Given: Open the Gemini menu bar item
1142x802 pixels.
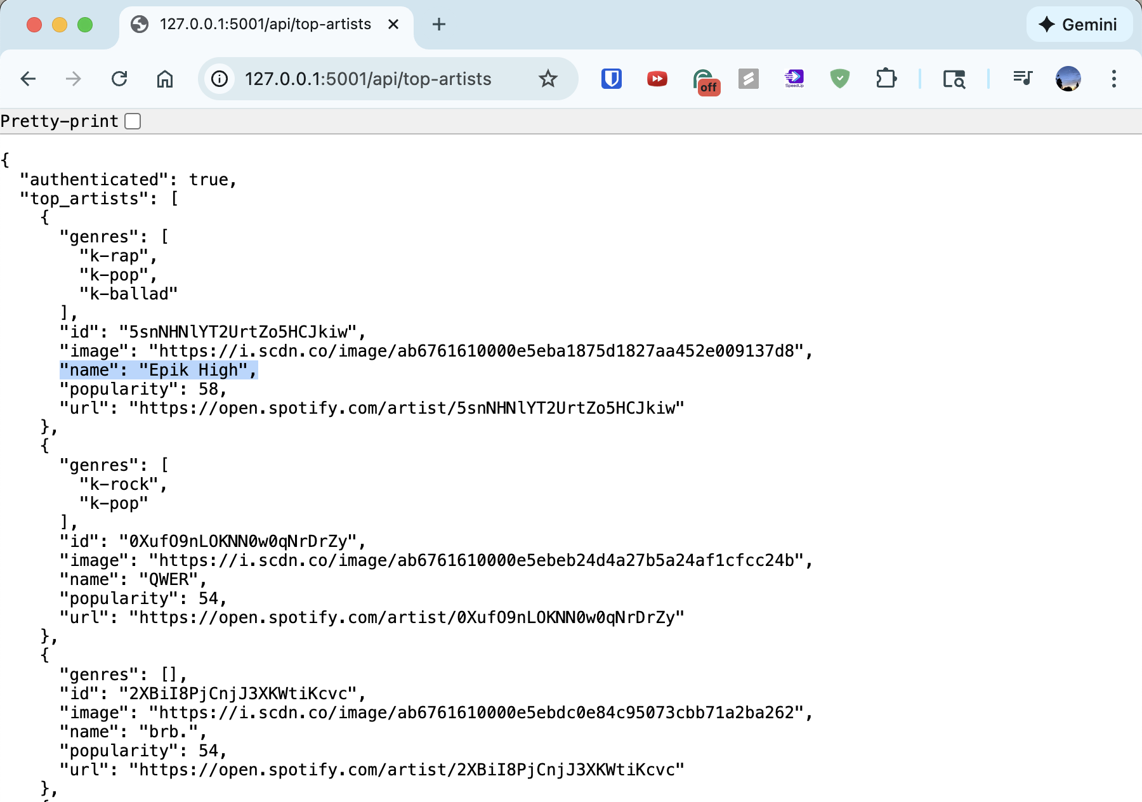Looking at the screenshot, I should click(x=1079, y=25).
